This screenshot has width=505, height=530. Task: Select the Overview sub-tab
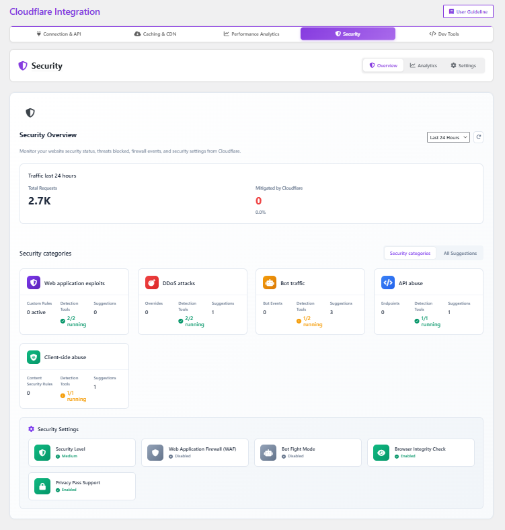(x=383, y=65)
